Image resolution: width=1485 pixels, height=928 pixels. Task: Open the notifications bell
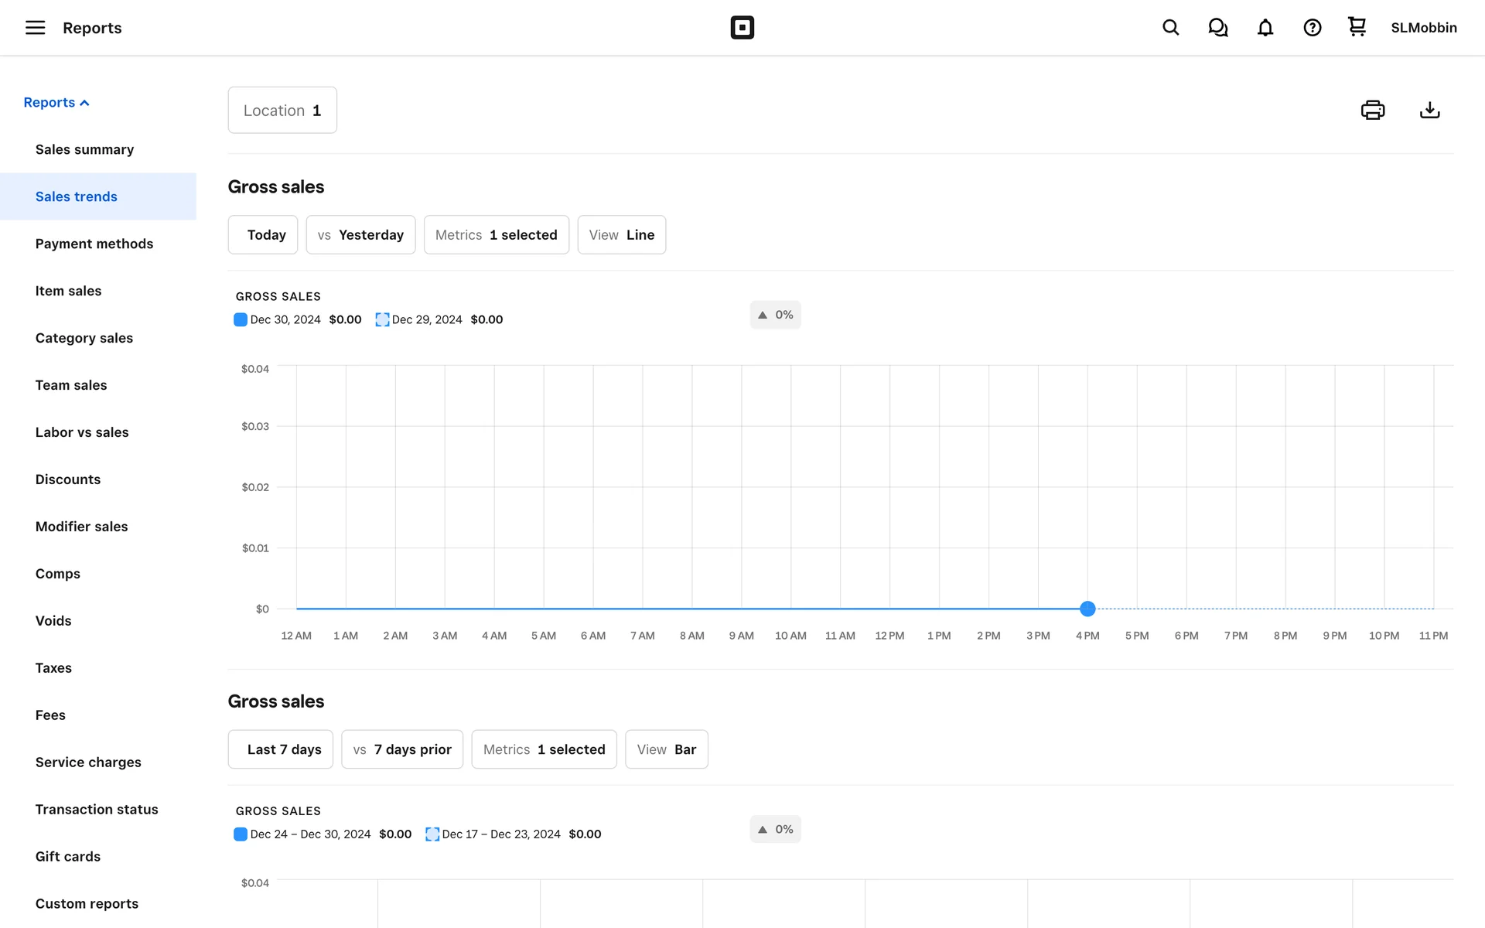(x=1265, y=28)
